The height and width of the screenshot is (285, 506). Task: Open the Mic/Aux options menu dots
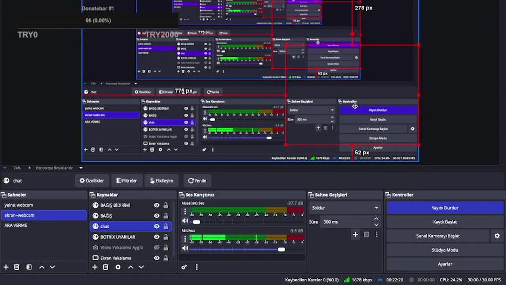coord(185,239)
